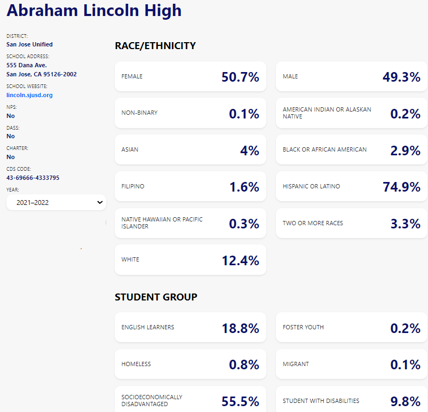Select the Native Hawaiian or Pacific Islander card
Viewport: 428px width, 412px height.
[x=190, y=223]
